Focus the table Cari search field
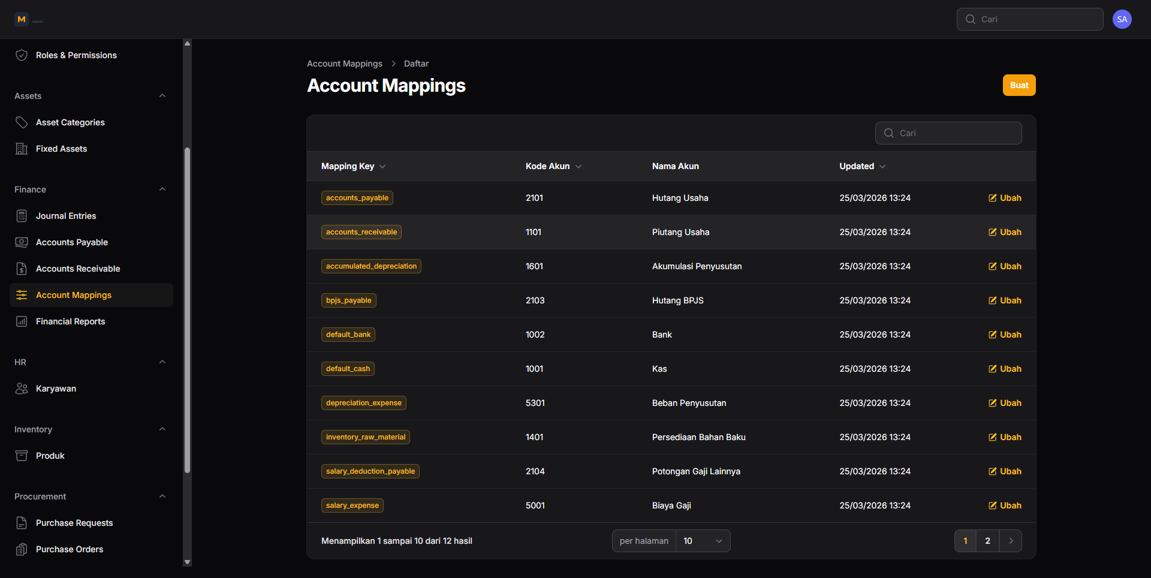1151x578 pixels. (948, 133)
